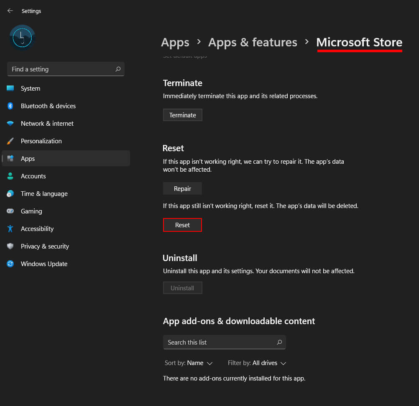
Task: Click App add-ons & downloadable content heading
Action: coord(239,321)
